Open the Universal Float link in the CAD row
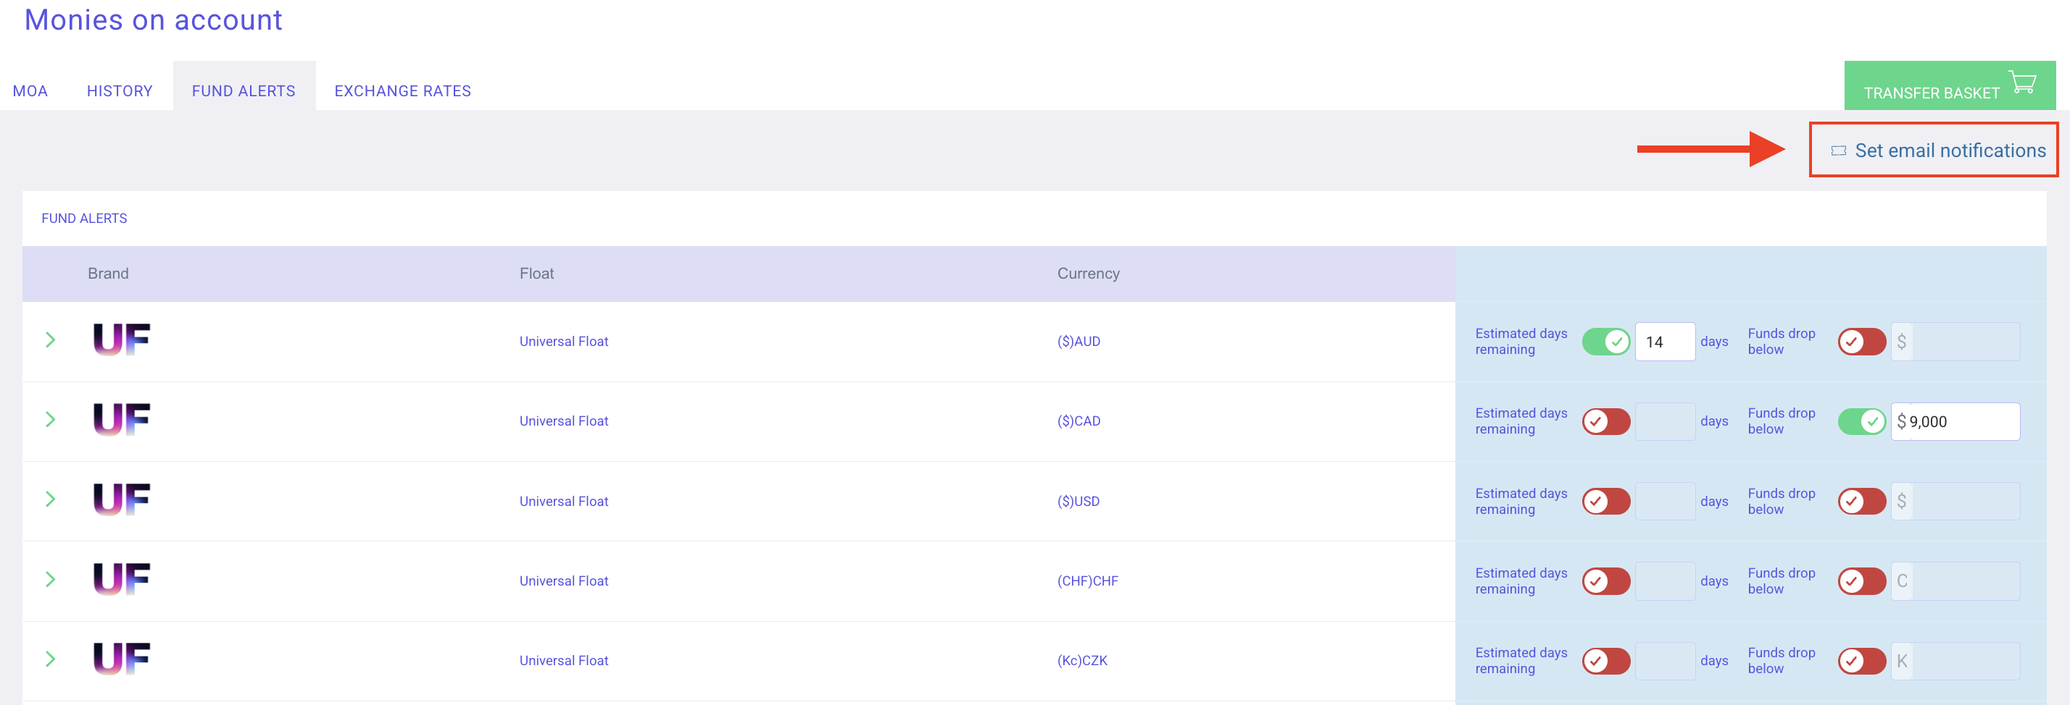The height and width of the screenshot is (705, 2070). tap(564, 421)
